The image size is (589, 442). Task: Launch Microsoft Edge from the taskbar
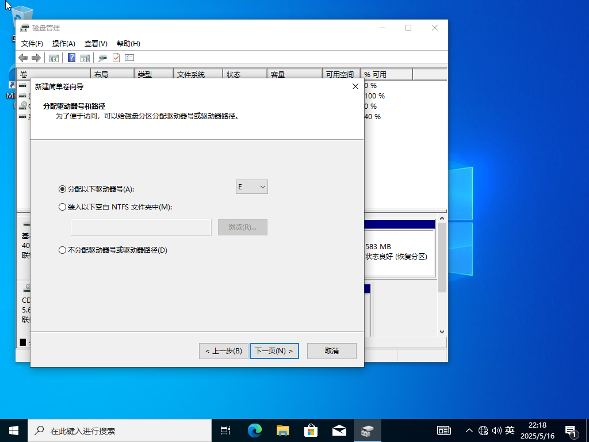255,430
